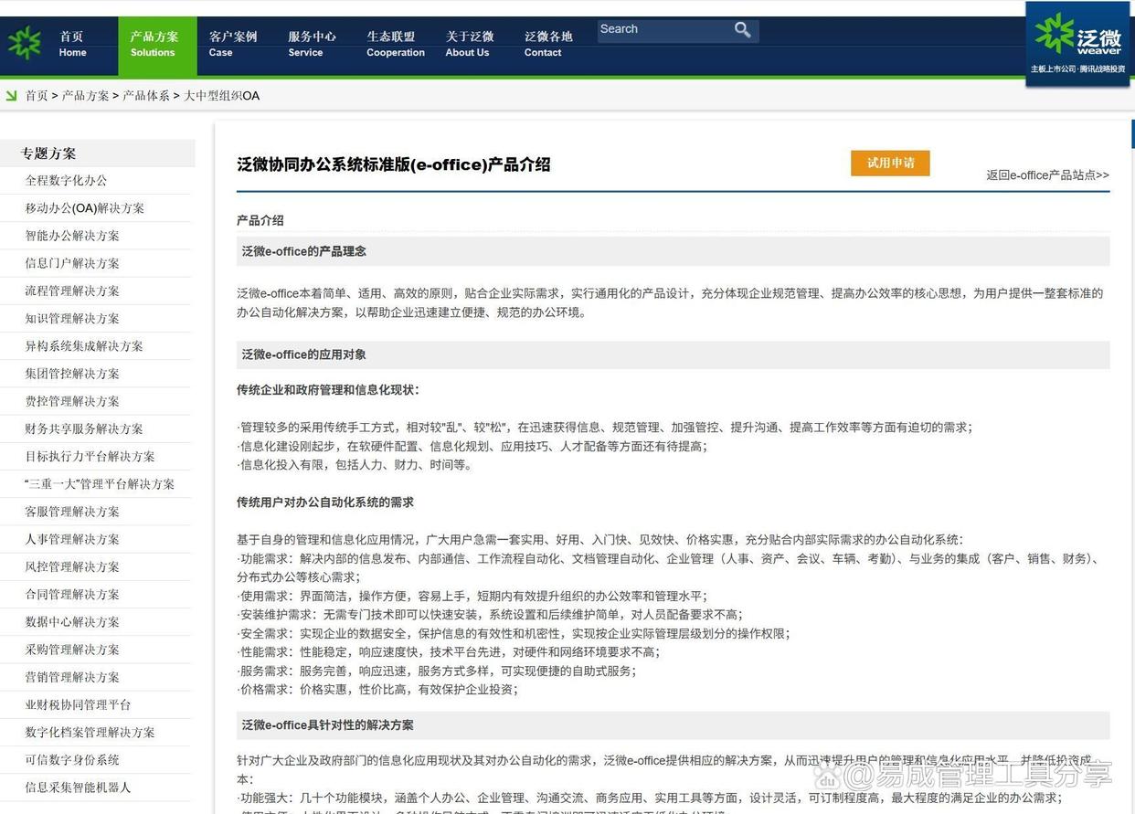Click the green breadcrumb arrow icon

11,95
